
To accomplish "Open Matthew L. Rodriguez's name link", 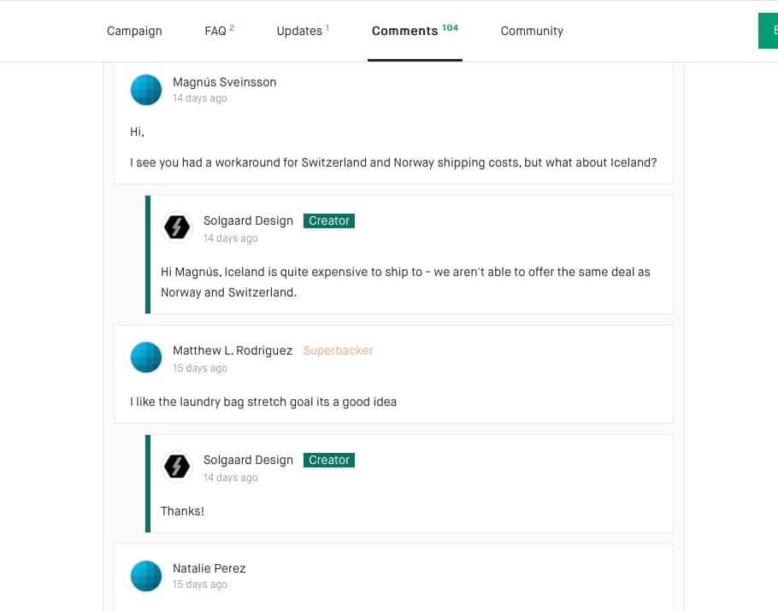I will [233, 350].
